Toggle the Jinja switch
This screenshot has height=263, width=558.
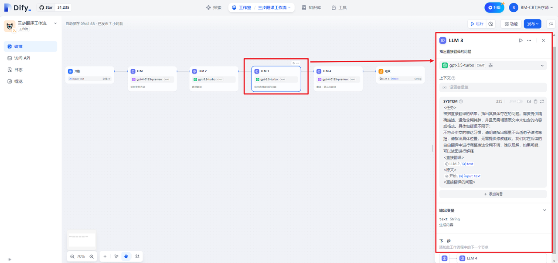(519, 101)
